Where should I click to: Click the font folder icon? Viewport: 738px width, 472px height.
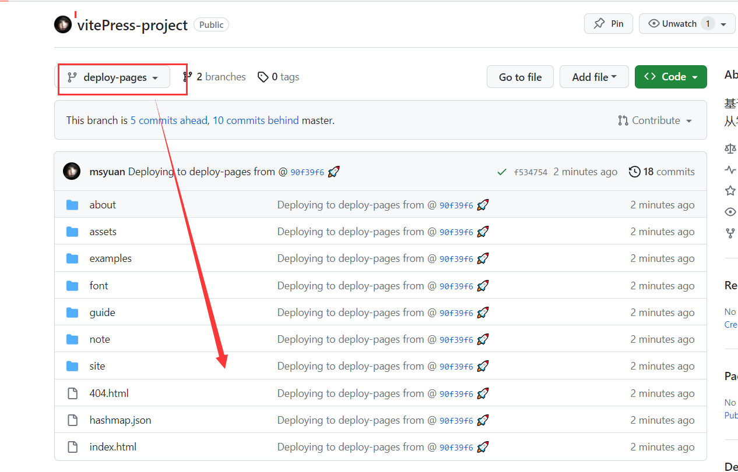point(72,286)
